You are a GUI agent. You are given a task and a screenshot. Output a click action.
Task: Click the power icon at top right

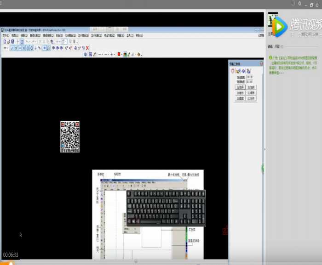point(317,4)
